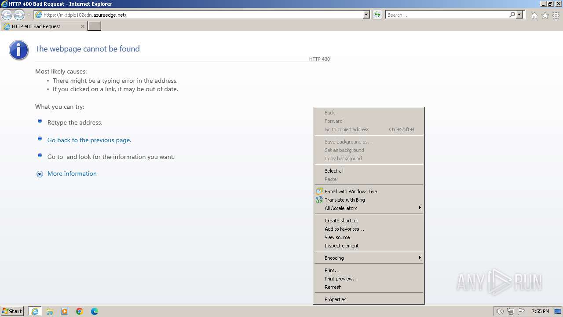This screenshot has width=563, height=317.
Task: Close the HTTP 400 Bad Request tab
Action: (x=82, y=26)
